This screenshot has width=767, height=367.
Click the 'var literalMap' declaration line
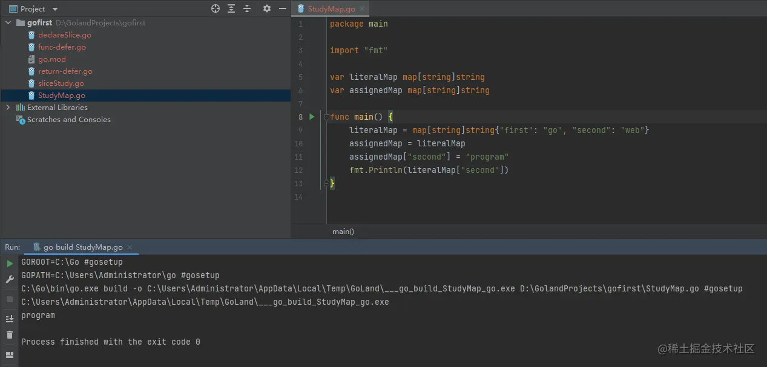(x=407, y=77)
